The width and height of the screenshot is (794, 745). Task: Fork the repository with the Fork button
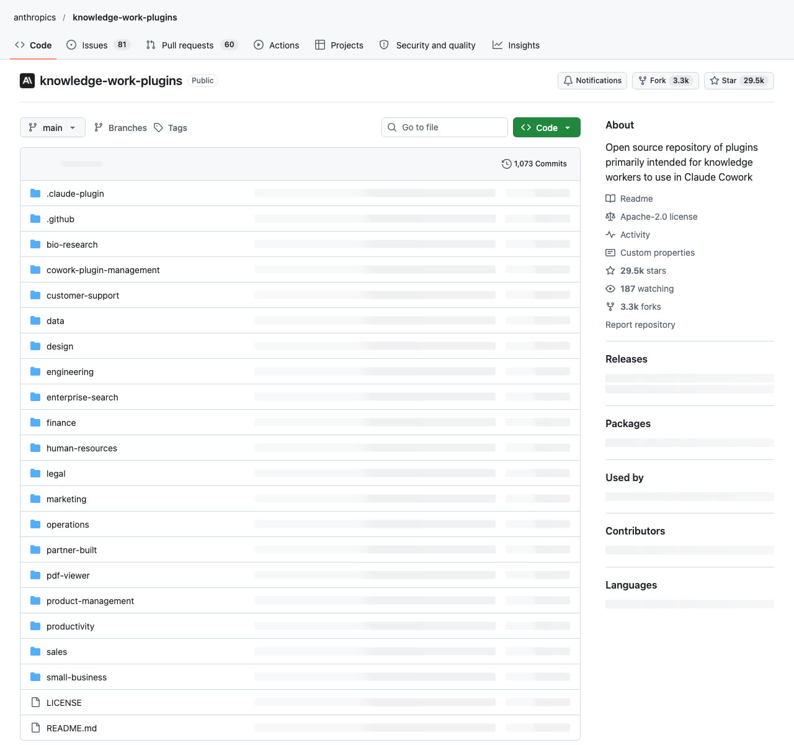[x=666, y=81]
